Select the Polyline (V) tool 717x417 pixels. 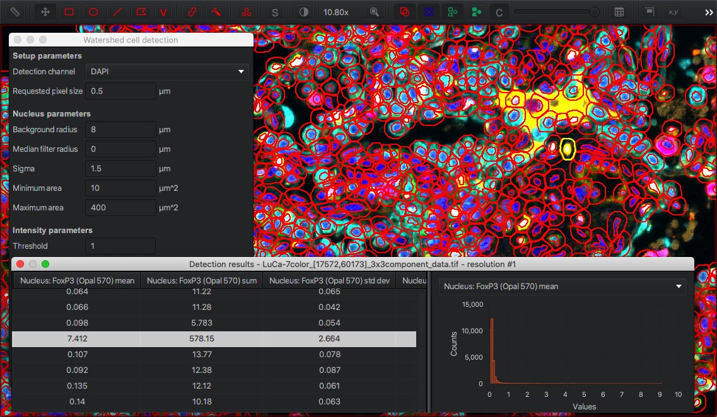[x=163, y=12]
